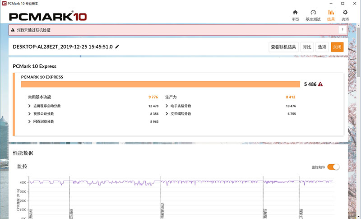
Task: Click the PCMARK 10 logo
Action: pos(48,17)
